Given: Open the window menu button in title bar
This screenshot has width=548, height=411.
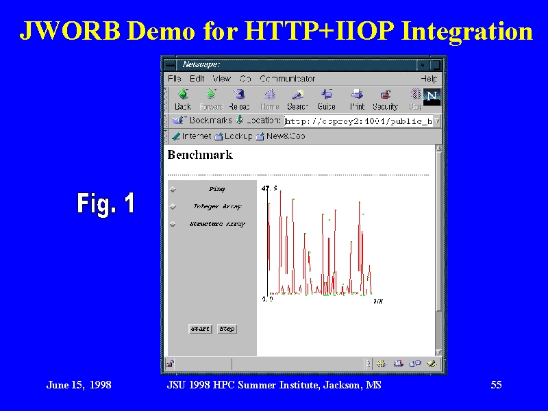Looking at the screenshot, I should [170, 64].
